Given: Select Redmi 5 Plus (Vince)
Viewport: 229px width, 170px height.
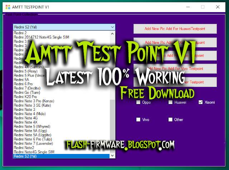Looking at the screenshot, I should [x=61, y=76].
